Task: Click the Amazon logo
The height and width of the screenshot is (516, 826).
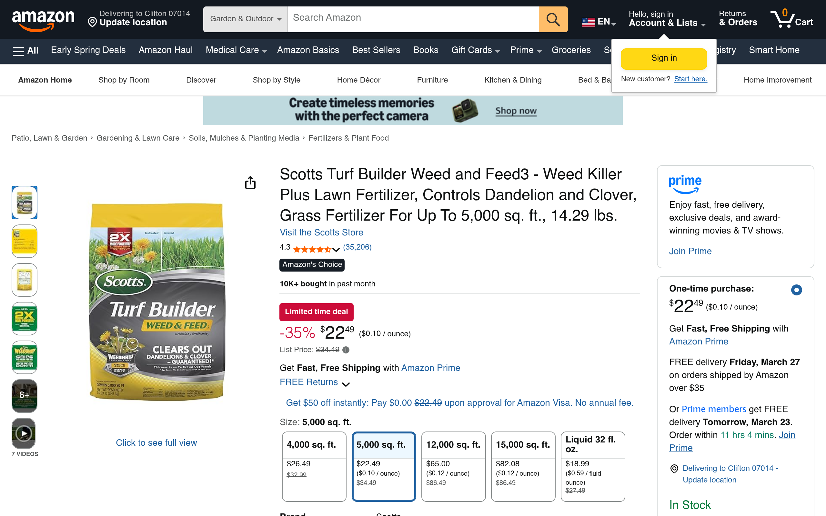Action: 43,20
